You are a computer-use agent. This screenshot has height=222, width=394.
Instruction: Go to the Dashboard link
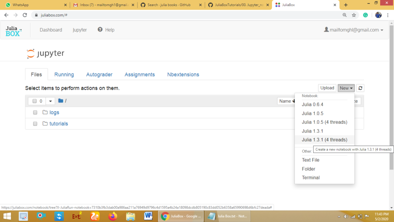(x=51, y=30)
